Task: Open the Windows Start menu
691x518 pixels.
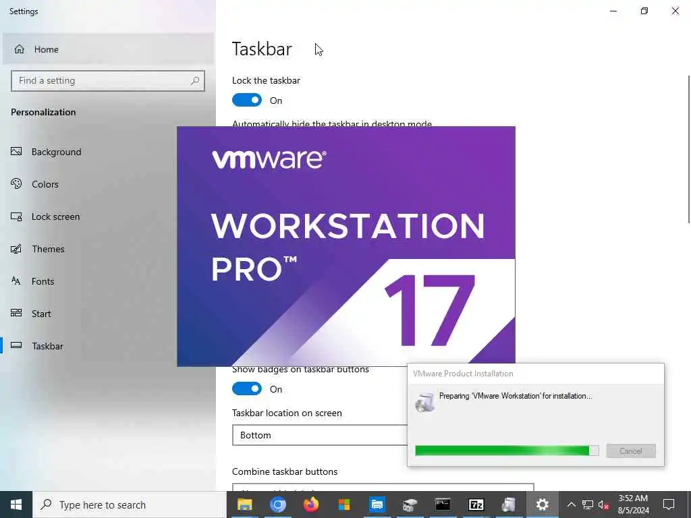Action: point(16,505)
